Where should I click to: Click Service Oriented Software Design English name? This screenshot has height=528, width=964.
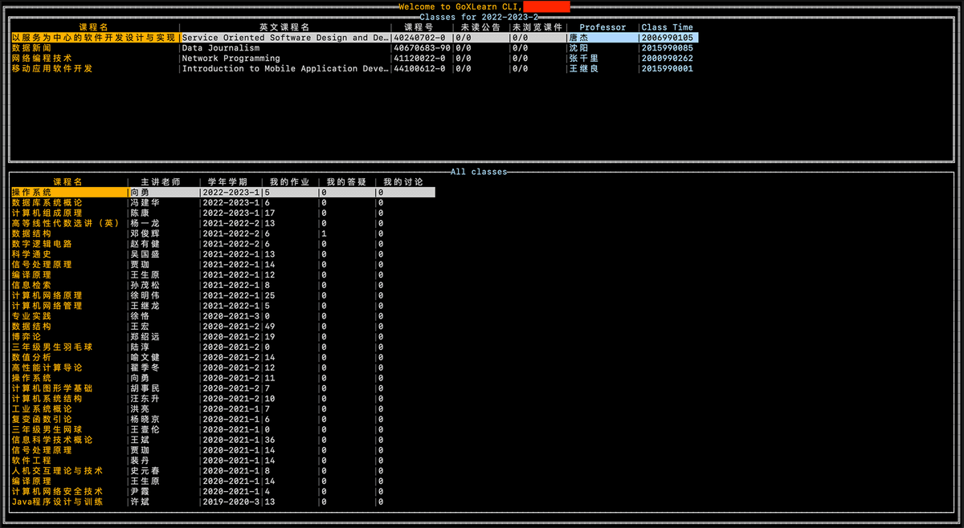[286, 38]
